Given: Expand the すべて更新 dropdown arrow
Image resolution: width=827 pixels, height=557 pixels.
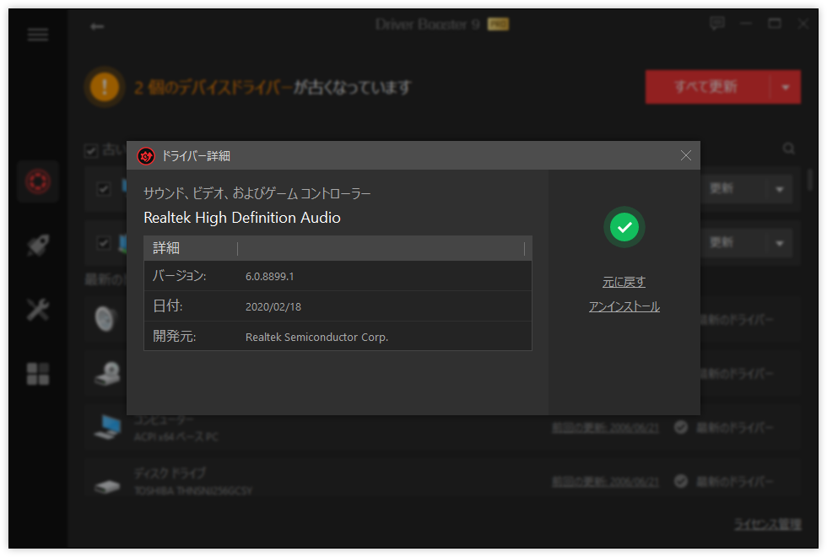Looking at the screenshot, I should (786, 87).
